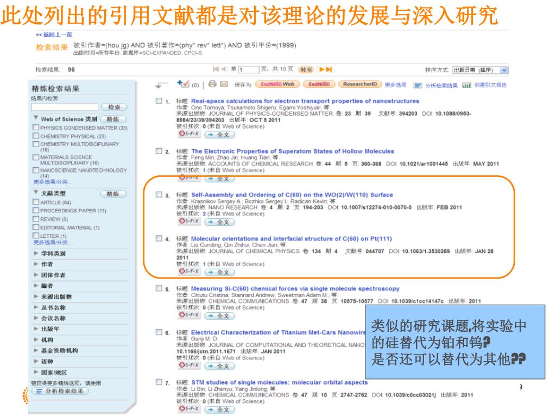Click the citation report chart icon
This screenshot has width=556, height=417.
pos(466,85)
